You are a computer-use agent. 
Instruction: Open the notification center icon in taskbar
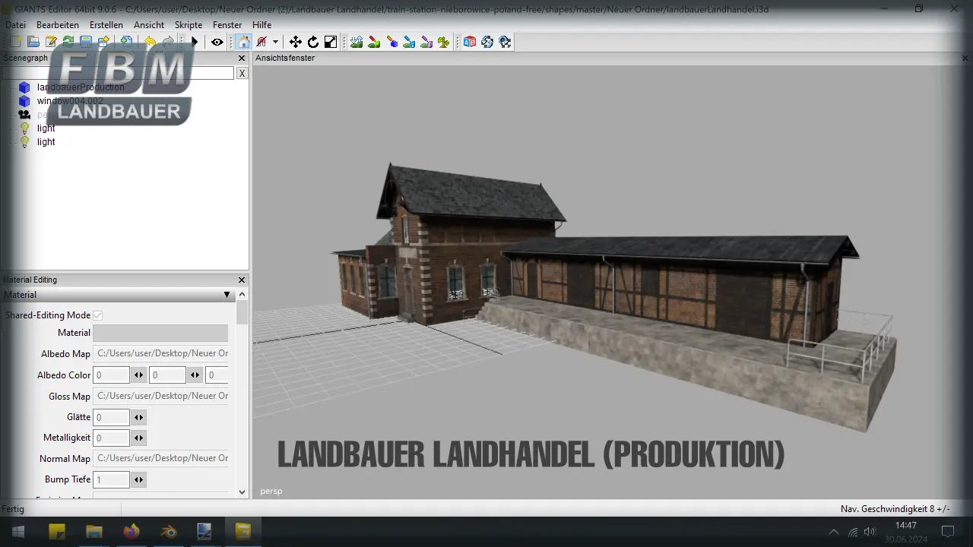948,532
